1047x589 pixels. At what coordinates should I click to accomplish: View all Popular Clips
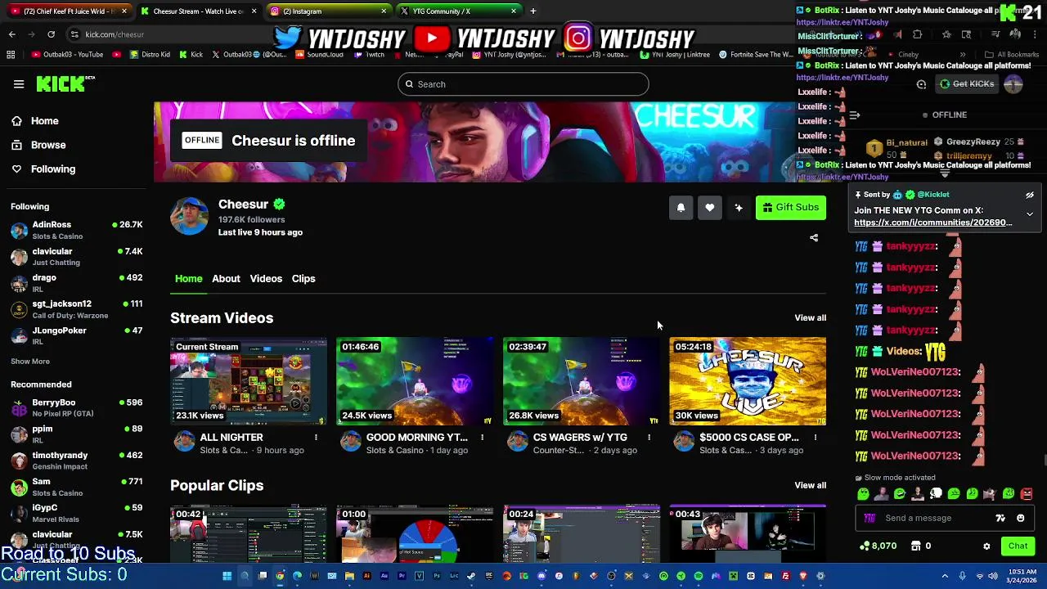point(810,486)
